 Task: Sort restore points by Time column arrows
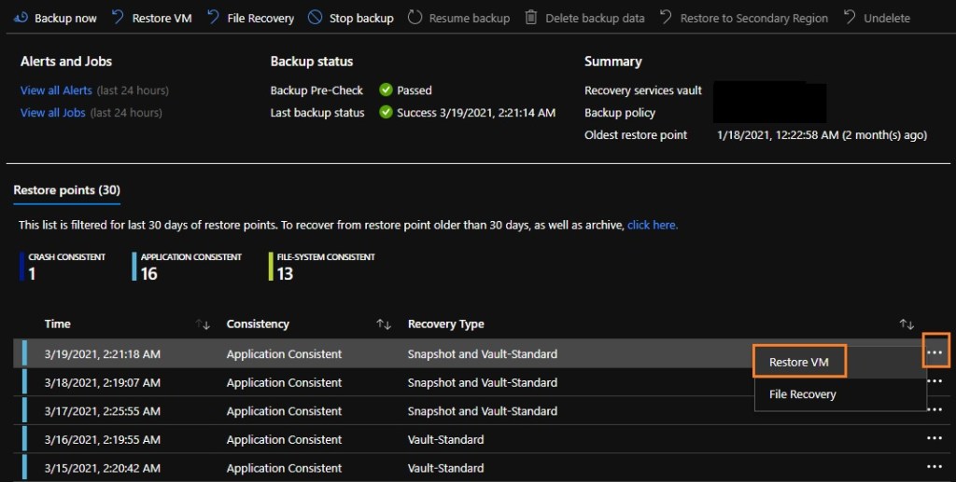click(203, 324)
